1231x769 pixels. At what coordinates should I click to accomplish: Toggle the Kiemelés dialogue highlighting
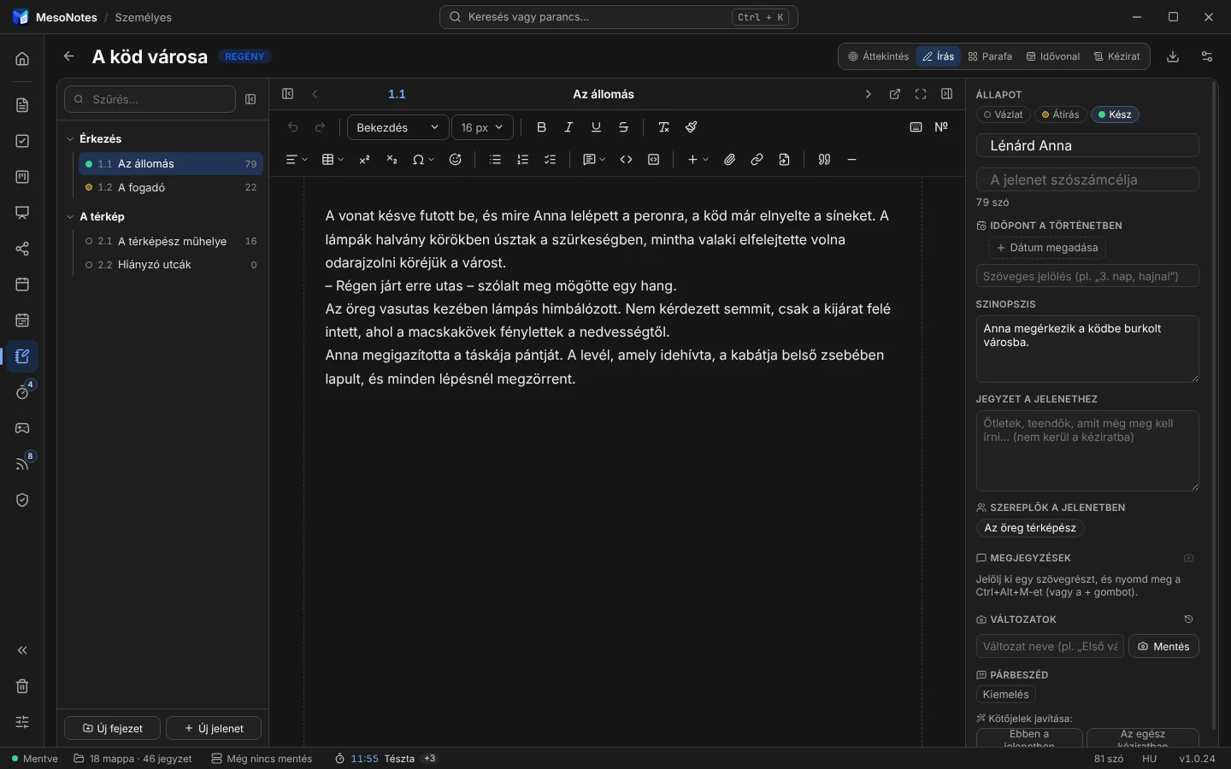[1006, 695]
